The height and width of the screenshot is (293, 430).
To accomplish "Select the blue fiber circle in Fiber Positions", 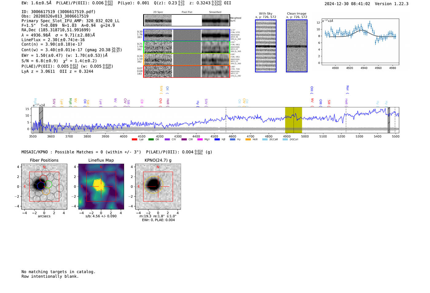I will pos(41,186).
